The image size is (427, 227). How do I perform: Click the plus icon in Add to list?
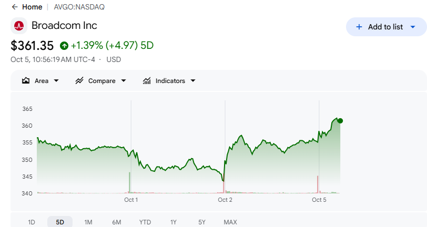pyautogui.click(x=359, y=27)
